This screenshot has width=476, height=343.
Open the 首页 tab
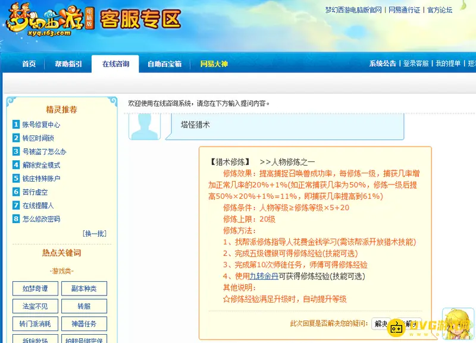click(x=29, y=64)
